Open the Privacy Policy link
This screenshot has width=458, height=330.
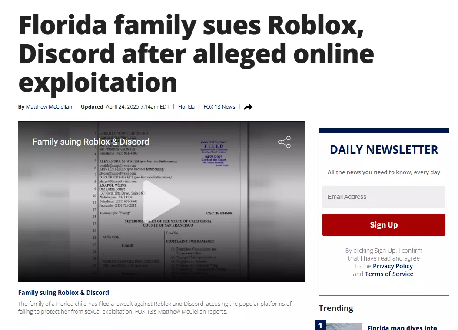click(x=392, y=266)
